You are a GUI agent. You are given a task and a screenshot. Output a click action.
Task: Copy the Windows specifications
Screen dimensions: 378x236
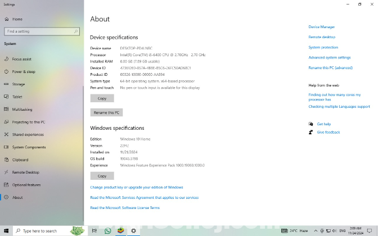[102, 176]
